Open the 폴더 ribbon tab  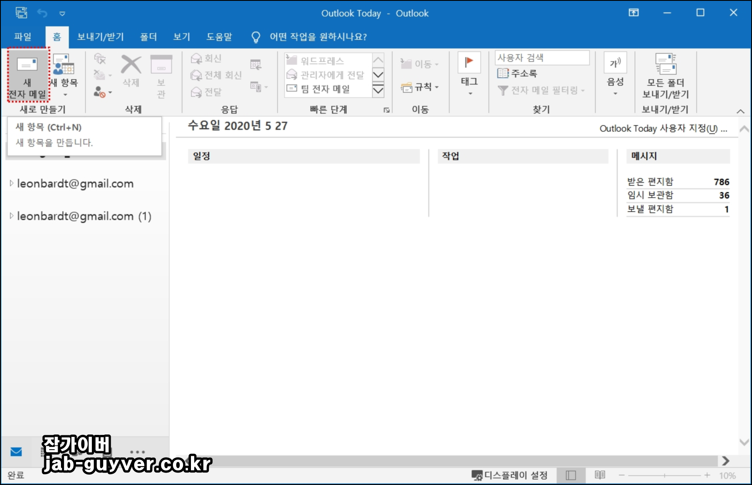pyautogui.click(x=148, y=37)
